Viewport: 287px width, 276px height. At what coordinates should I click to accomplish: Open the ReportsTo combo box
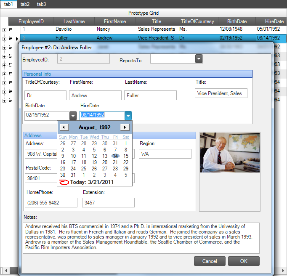(x=199, y=59)
